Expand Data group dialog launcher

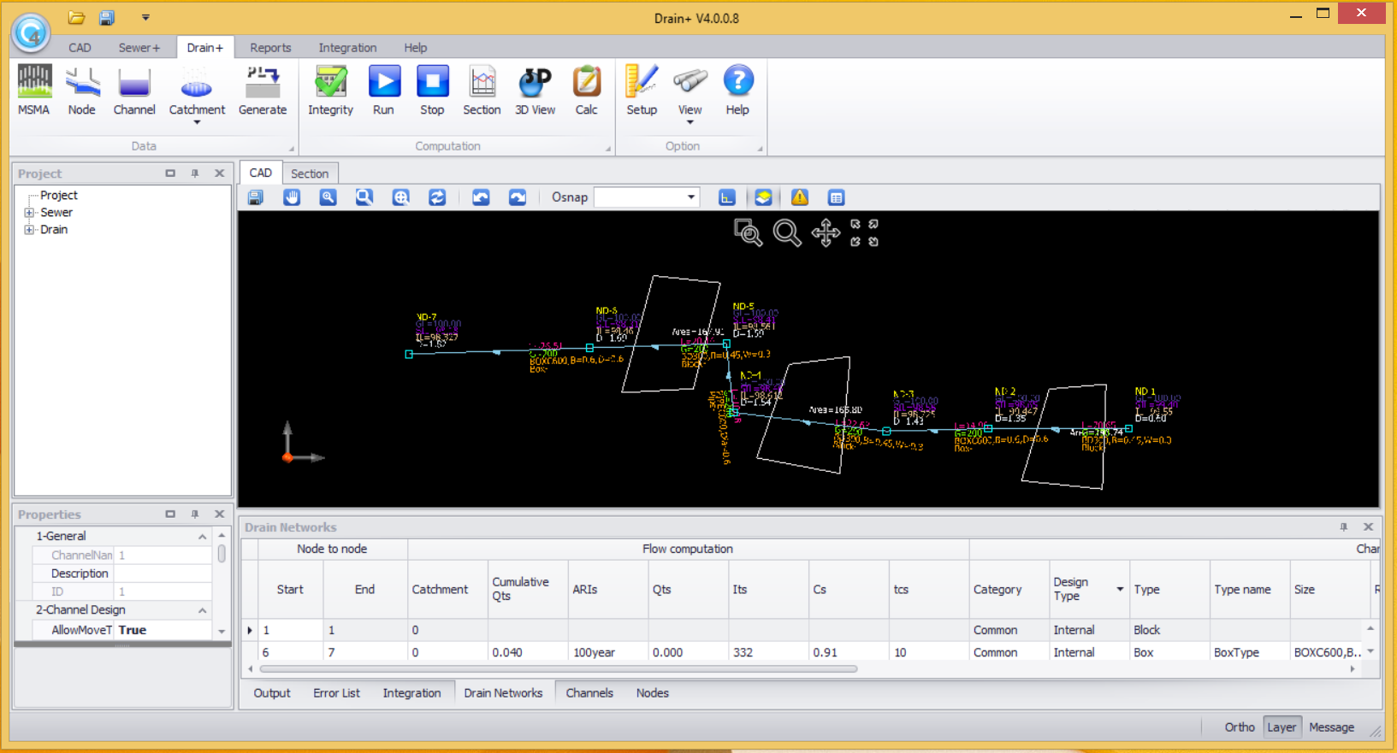pos(292,149)
